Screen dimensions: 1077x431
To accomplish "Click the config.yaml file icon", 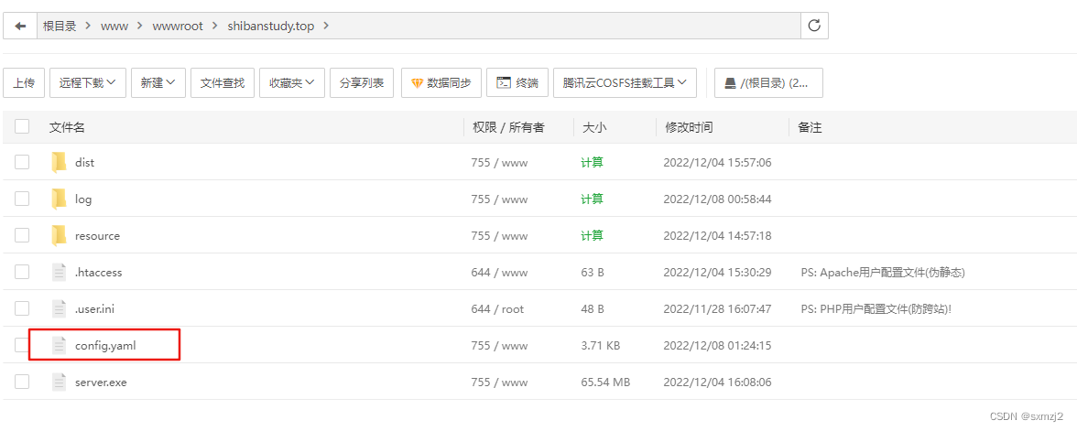I will (x=59, y=346).
